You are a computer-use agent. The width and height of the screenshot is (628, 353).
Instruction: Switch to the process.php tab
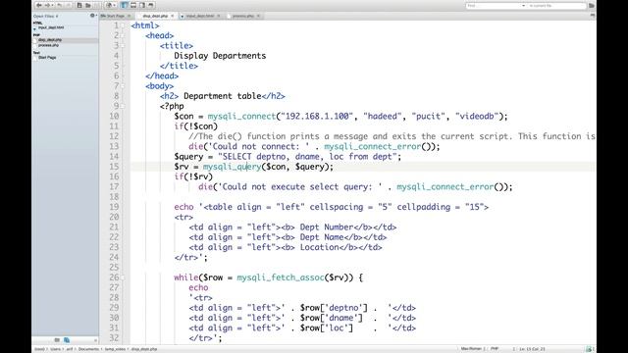243,16
